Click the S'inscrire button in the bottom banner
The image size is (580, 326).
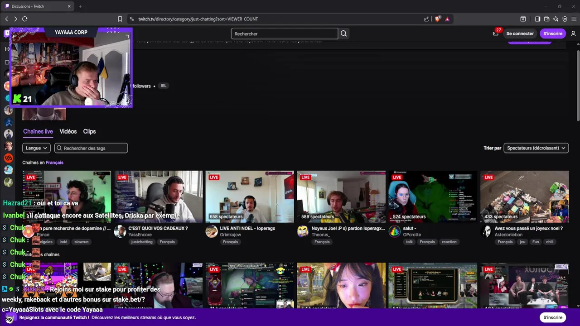pyautogui.click(x=553, y=317)
